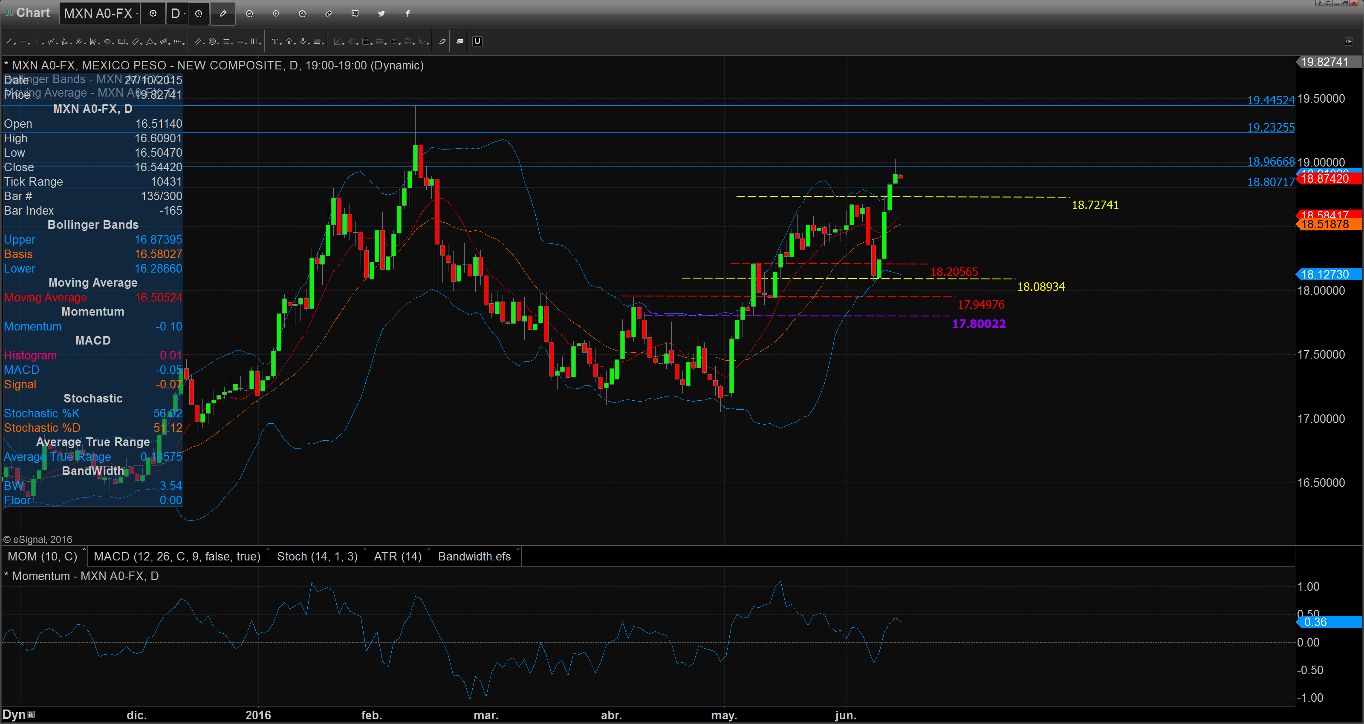Select the diamond shape drawing tool
Image resolution: width=1364 pixels, height=724 pixels.
[x=136, y=41]
